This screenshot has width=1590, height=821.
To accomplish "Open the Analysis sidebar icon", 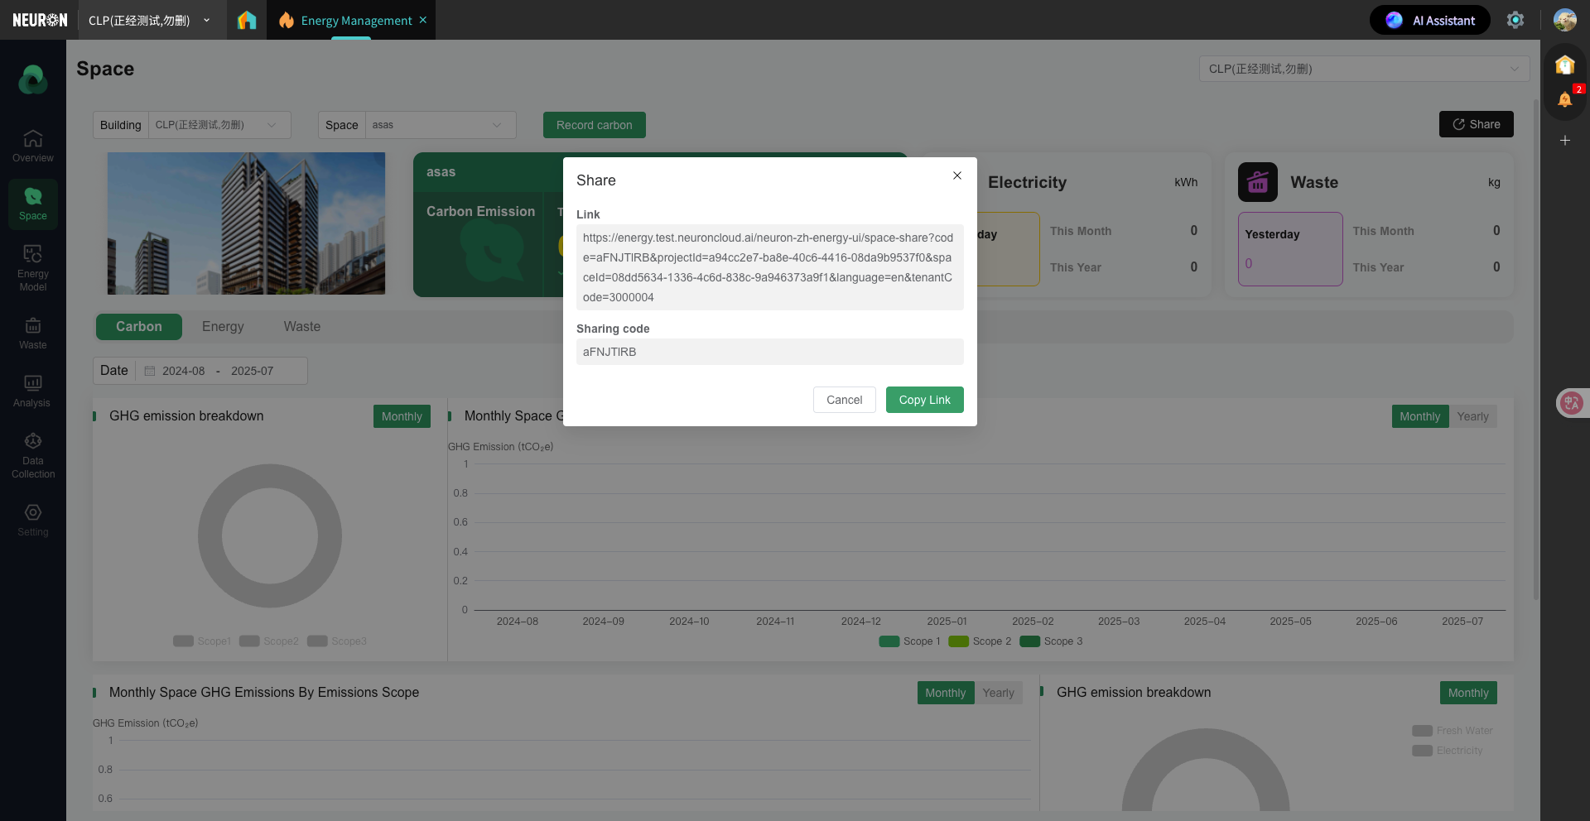I will tap(33, 391).
